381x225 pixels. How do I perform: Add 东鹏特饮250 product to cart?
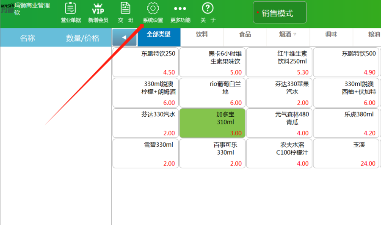pyautogui.click(x=146, y=62)
